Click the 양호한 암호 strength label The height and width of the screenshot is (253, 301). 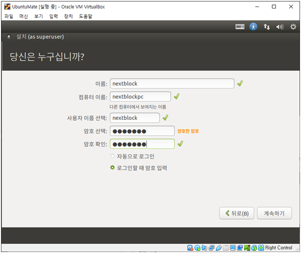188,131
